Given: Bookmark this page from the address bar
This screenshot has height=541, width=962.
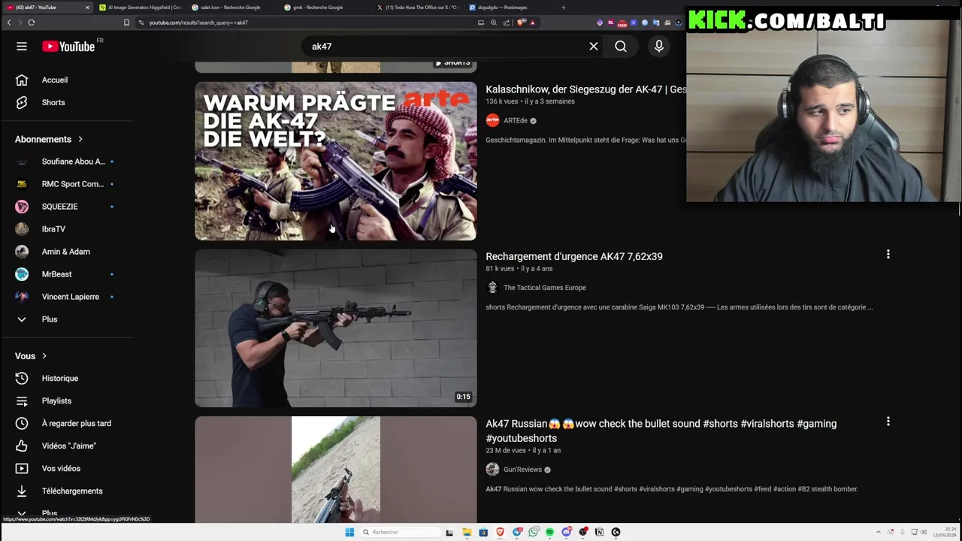Looking at the screenshot, I should coord(126,23).
